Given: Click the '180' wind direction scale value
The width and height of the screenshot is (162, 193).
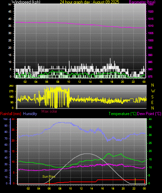Looking at the screenshot, I should click(x=11, y=97).
